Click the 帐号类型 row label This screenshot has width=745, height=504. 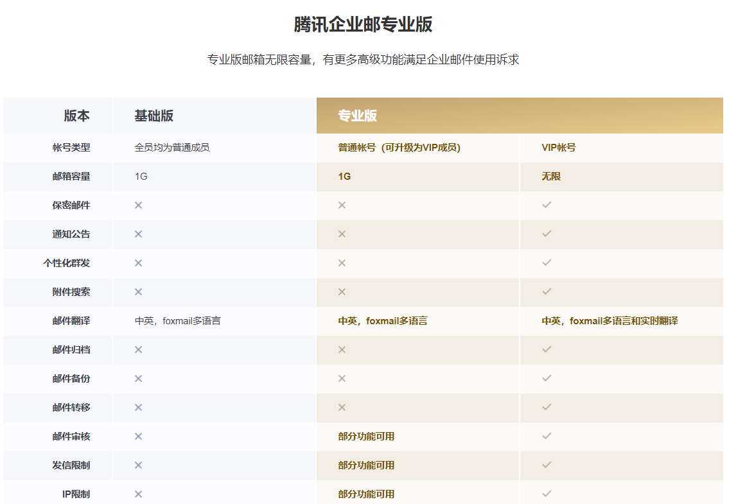click(71, 148)
